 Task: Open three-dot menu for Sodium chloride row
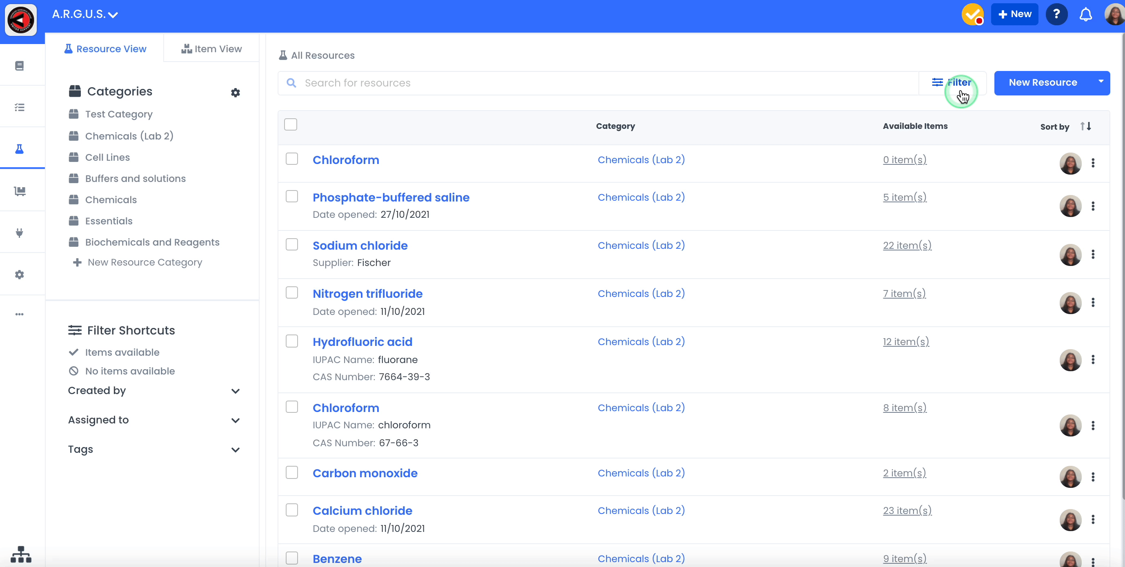1093,255
